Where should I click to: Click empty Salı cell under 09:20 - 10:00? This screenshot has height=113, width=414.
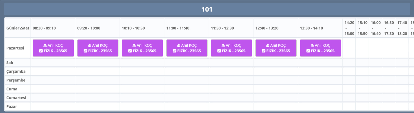coord(97,63)
